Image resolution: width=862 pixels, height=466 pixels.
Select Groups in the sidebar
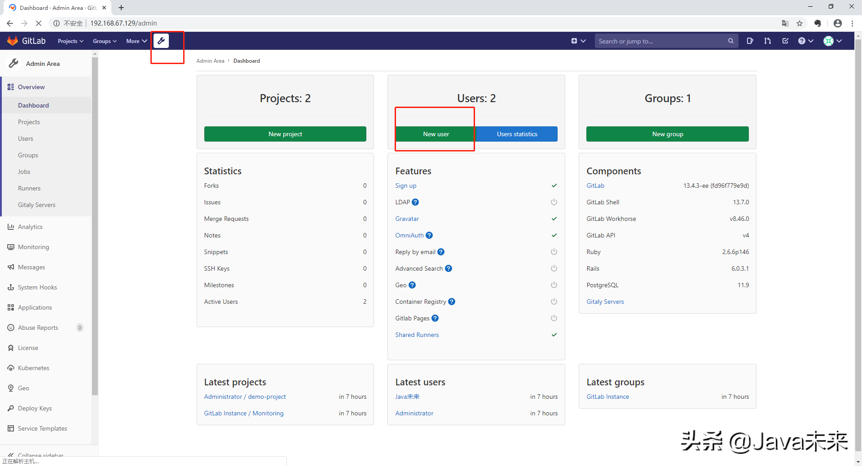[x=47, y=155]
